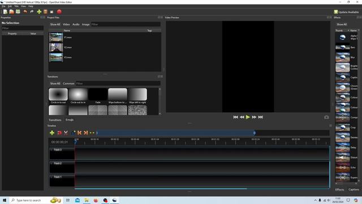This screenshot has width=362, height=204.
Task: Click the Project Files filter input
Action: pyautogui.click(x=126, y=24)
